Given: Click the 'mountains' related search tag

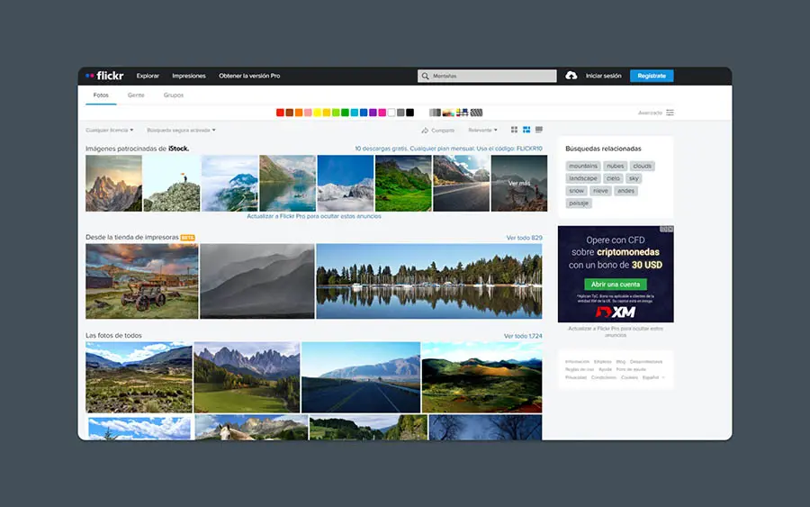Looking at the screenshot, I should tap(583, 166).
